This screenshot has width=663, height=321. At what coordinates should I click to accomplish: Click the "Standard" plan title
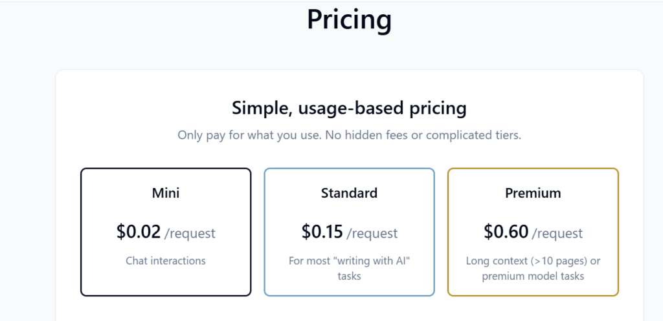[349, 192]
